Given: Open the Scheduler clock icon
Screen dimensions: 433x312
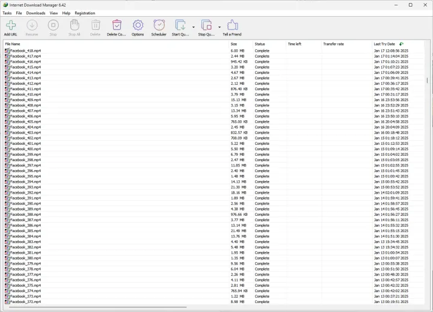Looking at the screenshot, I should click(159, 26).
